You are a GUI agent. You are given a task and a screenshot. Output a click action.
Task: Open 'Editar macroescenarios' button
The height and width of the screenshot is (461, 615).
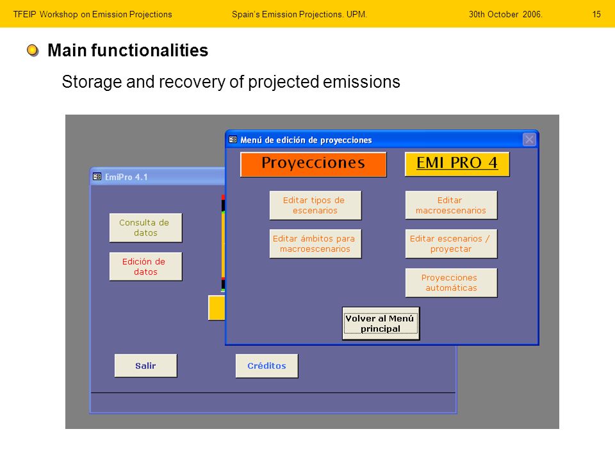point(451,205)
